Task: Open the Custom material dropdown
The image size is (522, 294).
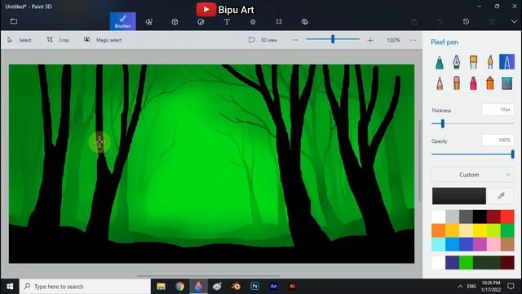Action: 473,175
